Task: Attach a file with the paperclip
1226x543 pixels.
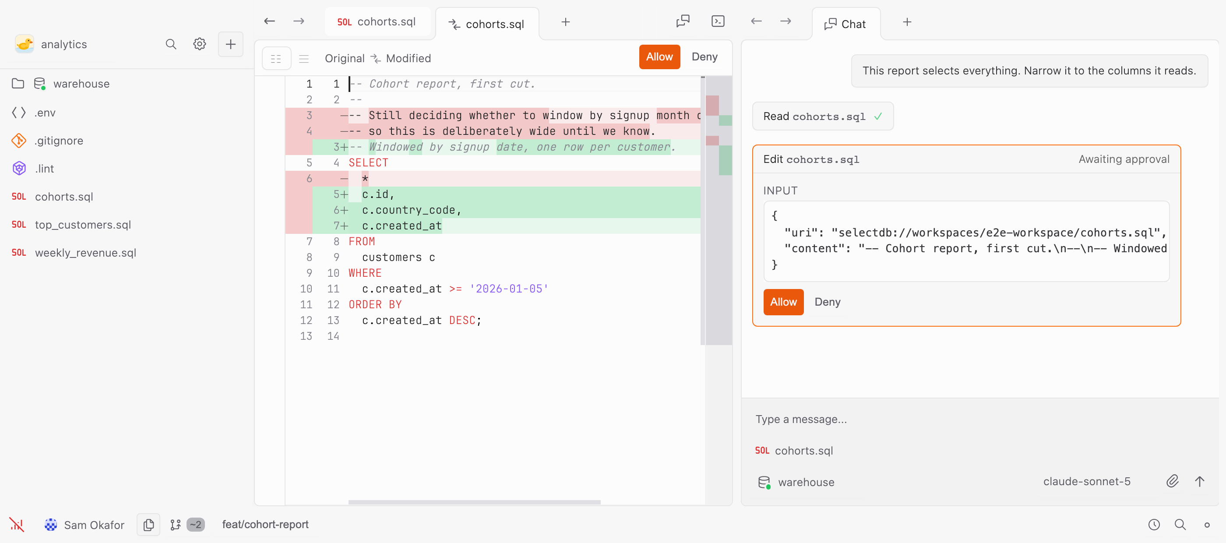Action: 1172,481
